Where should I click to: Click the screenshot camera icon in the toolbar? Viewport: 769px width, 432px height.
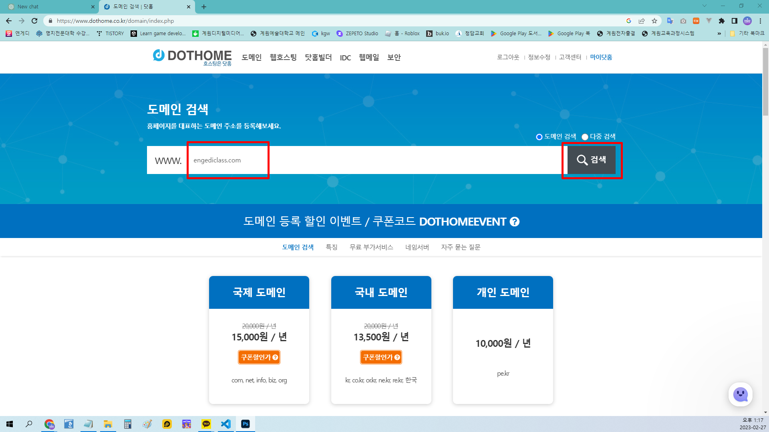[683, 21]
